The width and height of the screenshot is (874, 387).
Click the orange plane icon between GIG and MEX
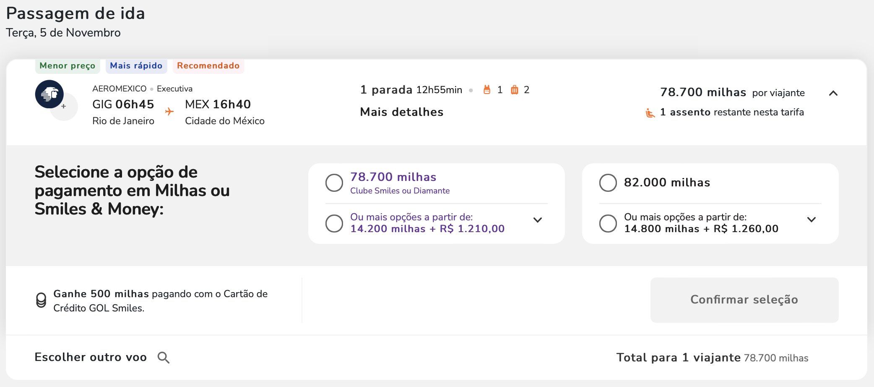(x=169, y=112)
